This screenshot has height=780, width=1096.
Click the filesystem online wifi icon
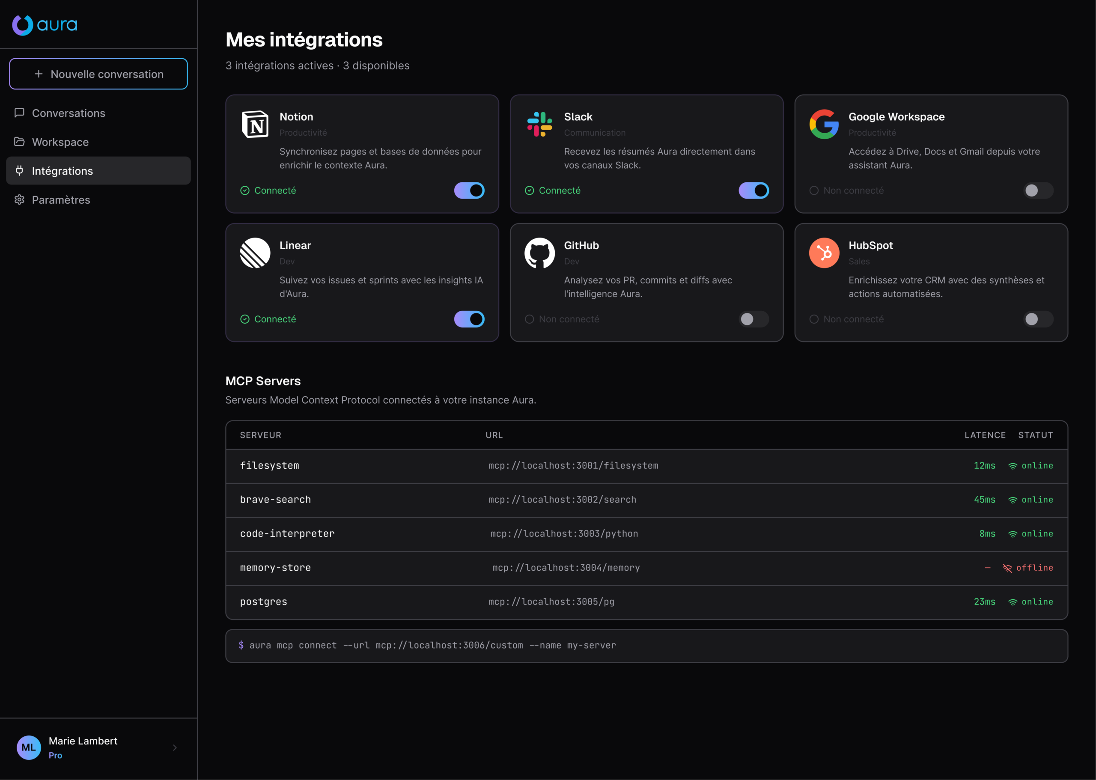[x=1013, y=466]
